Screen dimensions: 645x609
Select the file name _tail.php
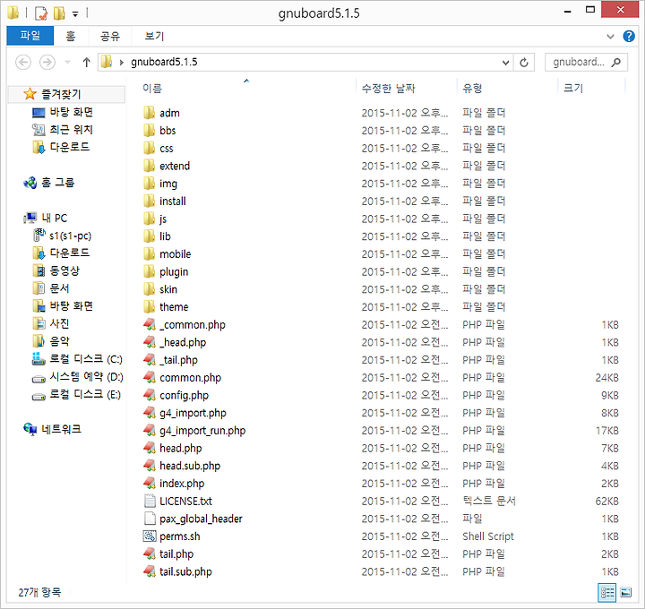click(x=178, y=360)
